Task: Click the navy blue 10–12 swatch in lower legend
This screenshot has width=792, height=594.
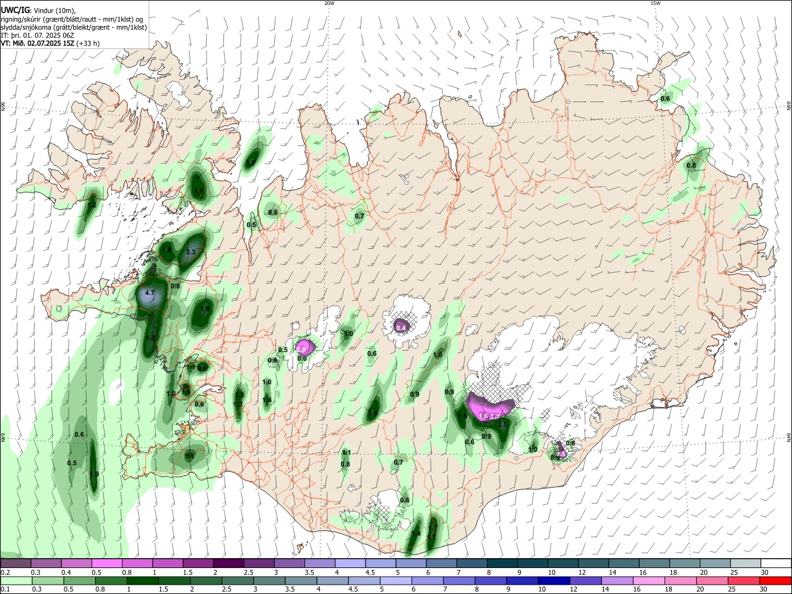Action: [x=554, y=580]
